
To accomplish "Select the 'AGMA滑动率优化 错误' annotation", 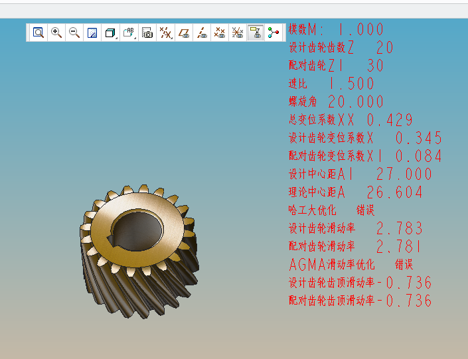I will pos(351,264).
